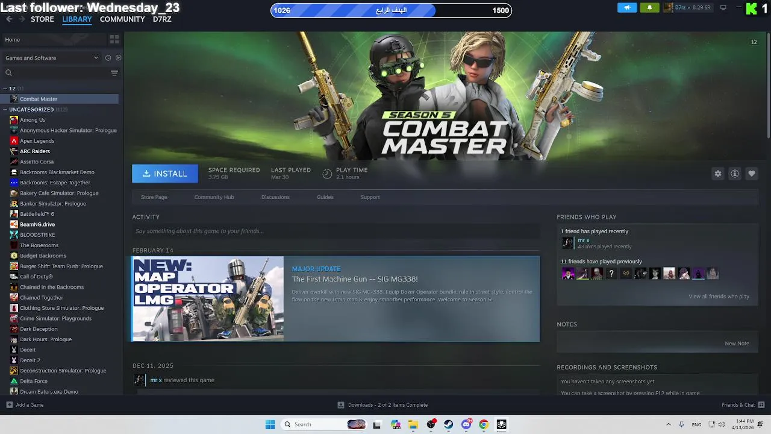Click the Windows Start button
771x434 pixels.
coord(270,424)
